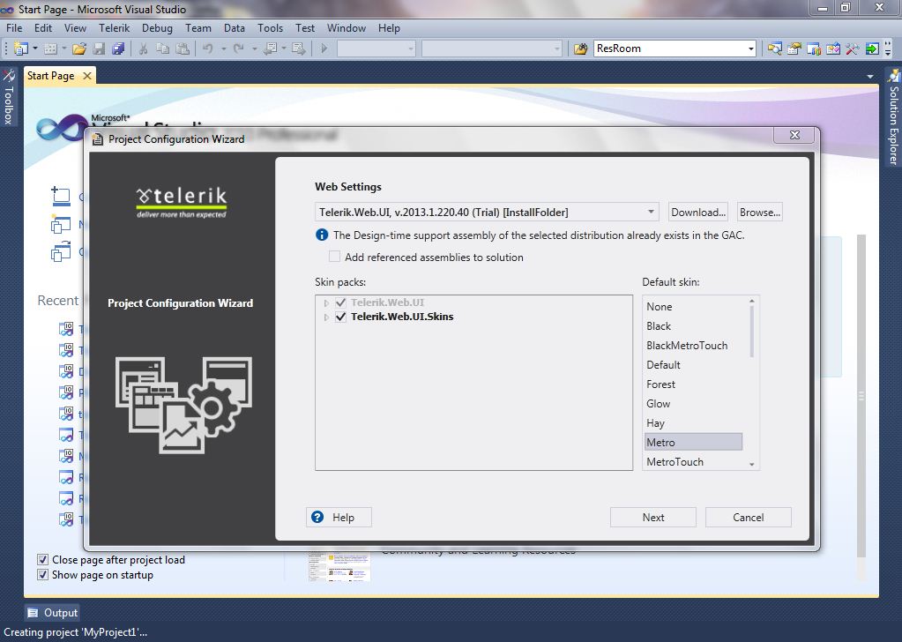Screen dimensions: 902x642
Task: Toggle Add referenced assemblies to solution
Action: [x=334, y=257]
